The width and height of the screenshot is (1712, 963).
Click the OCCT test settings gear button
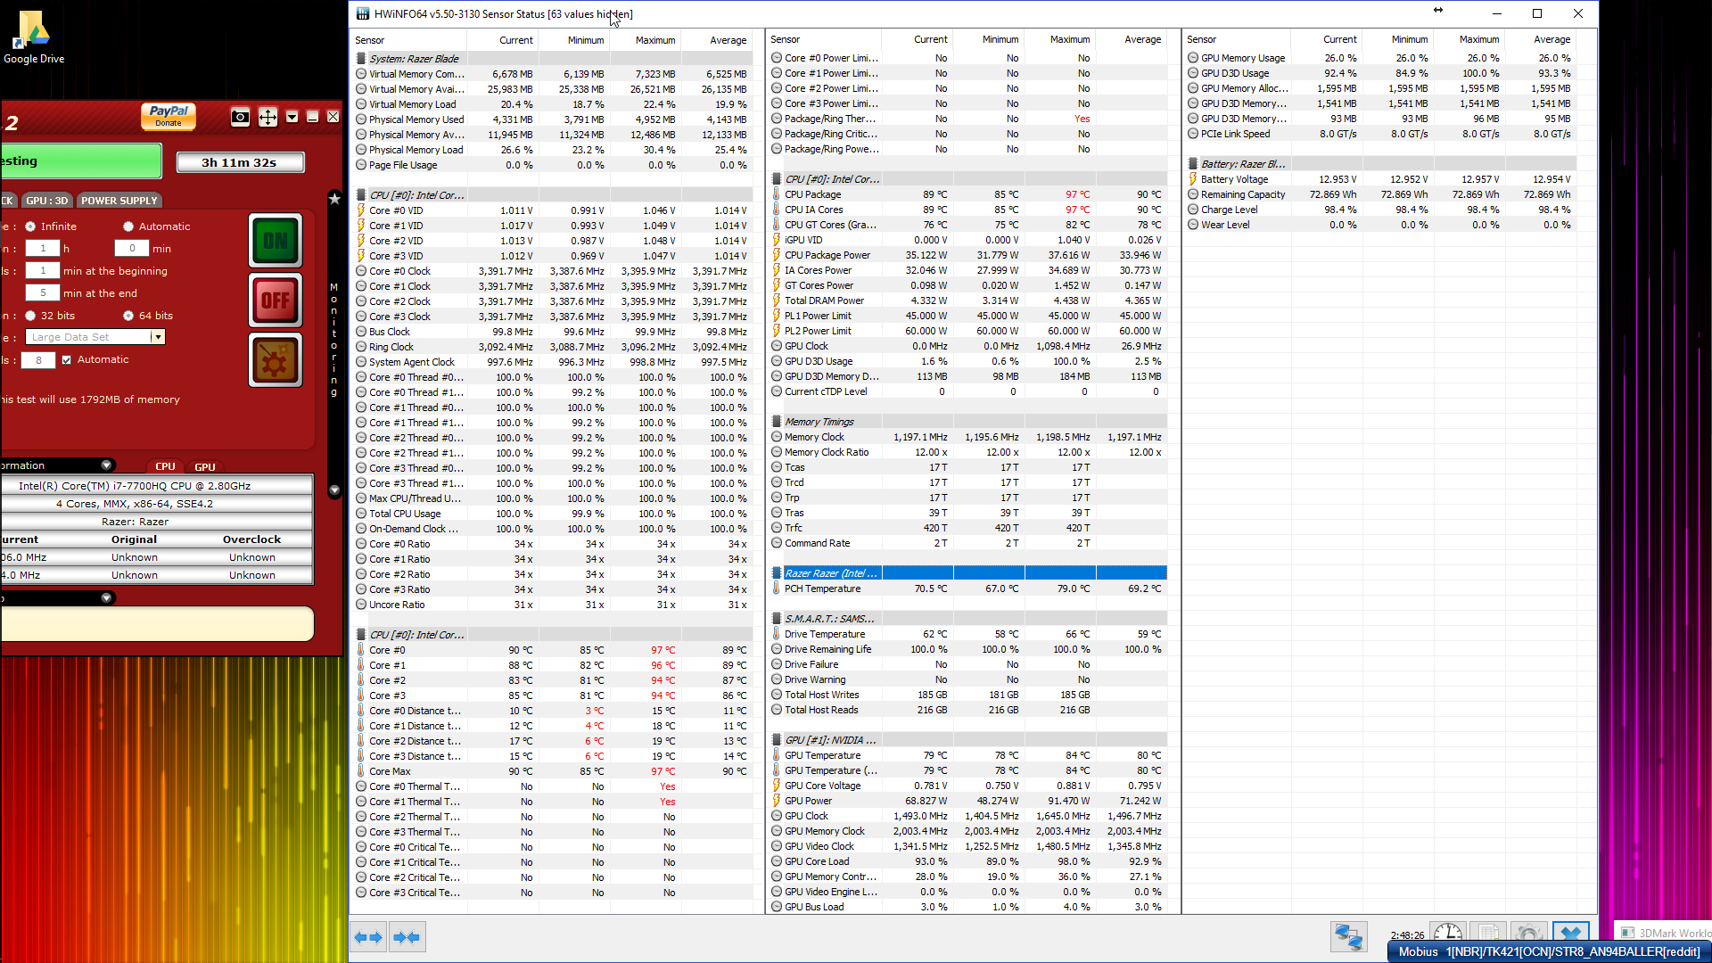click(x=276, y=360)
